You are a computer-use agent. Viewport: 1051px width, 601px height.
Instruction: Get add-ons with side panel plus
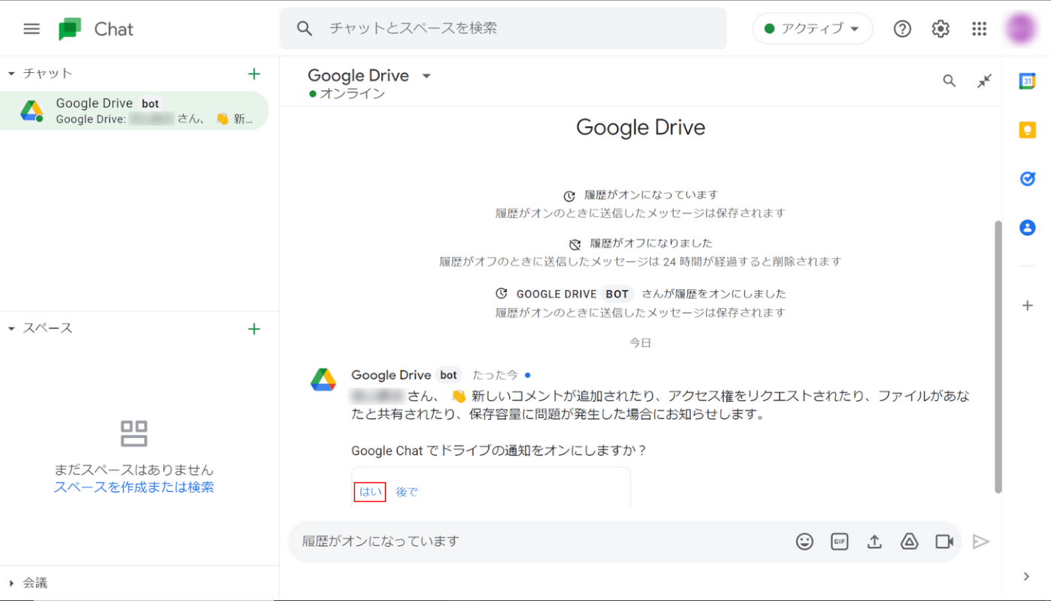(1027, 306)
